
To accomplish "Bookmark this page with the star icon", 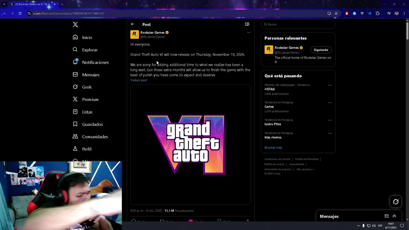I will [x=336, y=13].
